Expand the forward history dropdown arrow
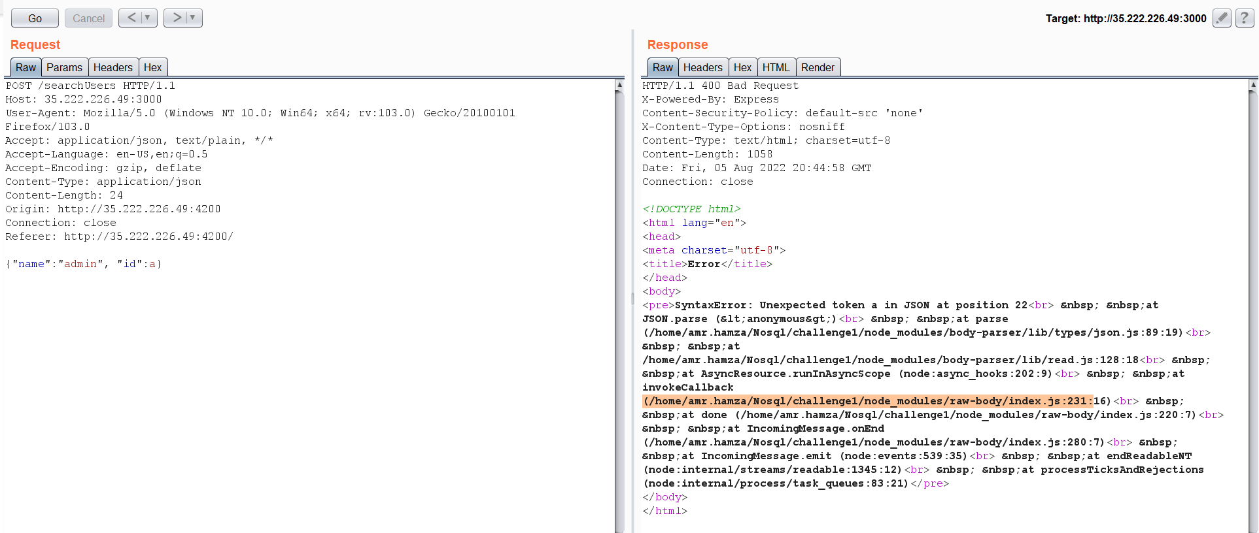 point(193,18)
